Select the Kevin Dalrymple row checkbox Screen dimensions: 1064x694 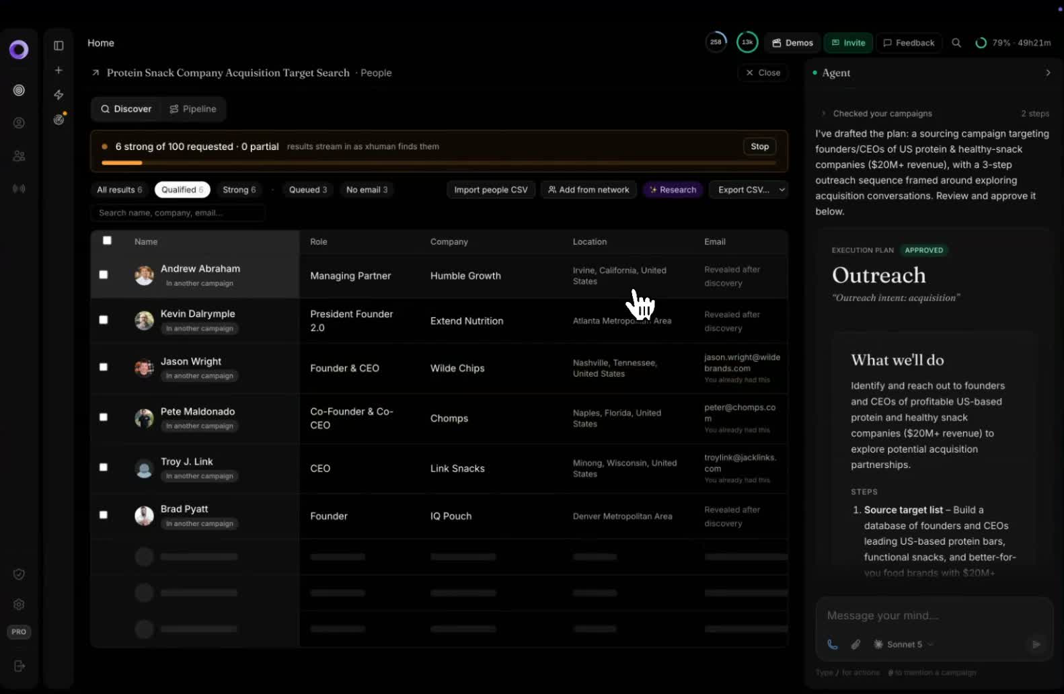pyautogui.click(x=104, y=320)
